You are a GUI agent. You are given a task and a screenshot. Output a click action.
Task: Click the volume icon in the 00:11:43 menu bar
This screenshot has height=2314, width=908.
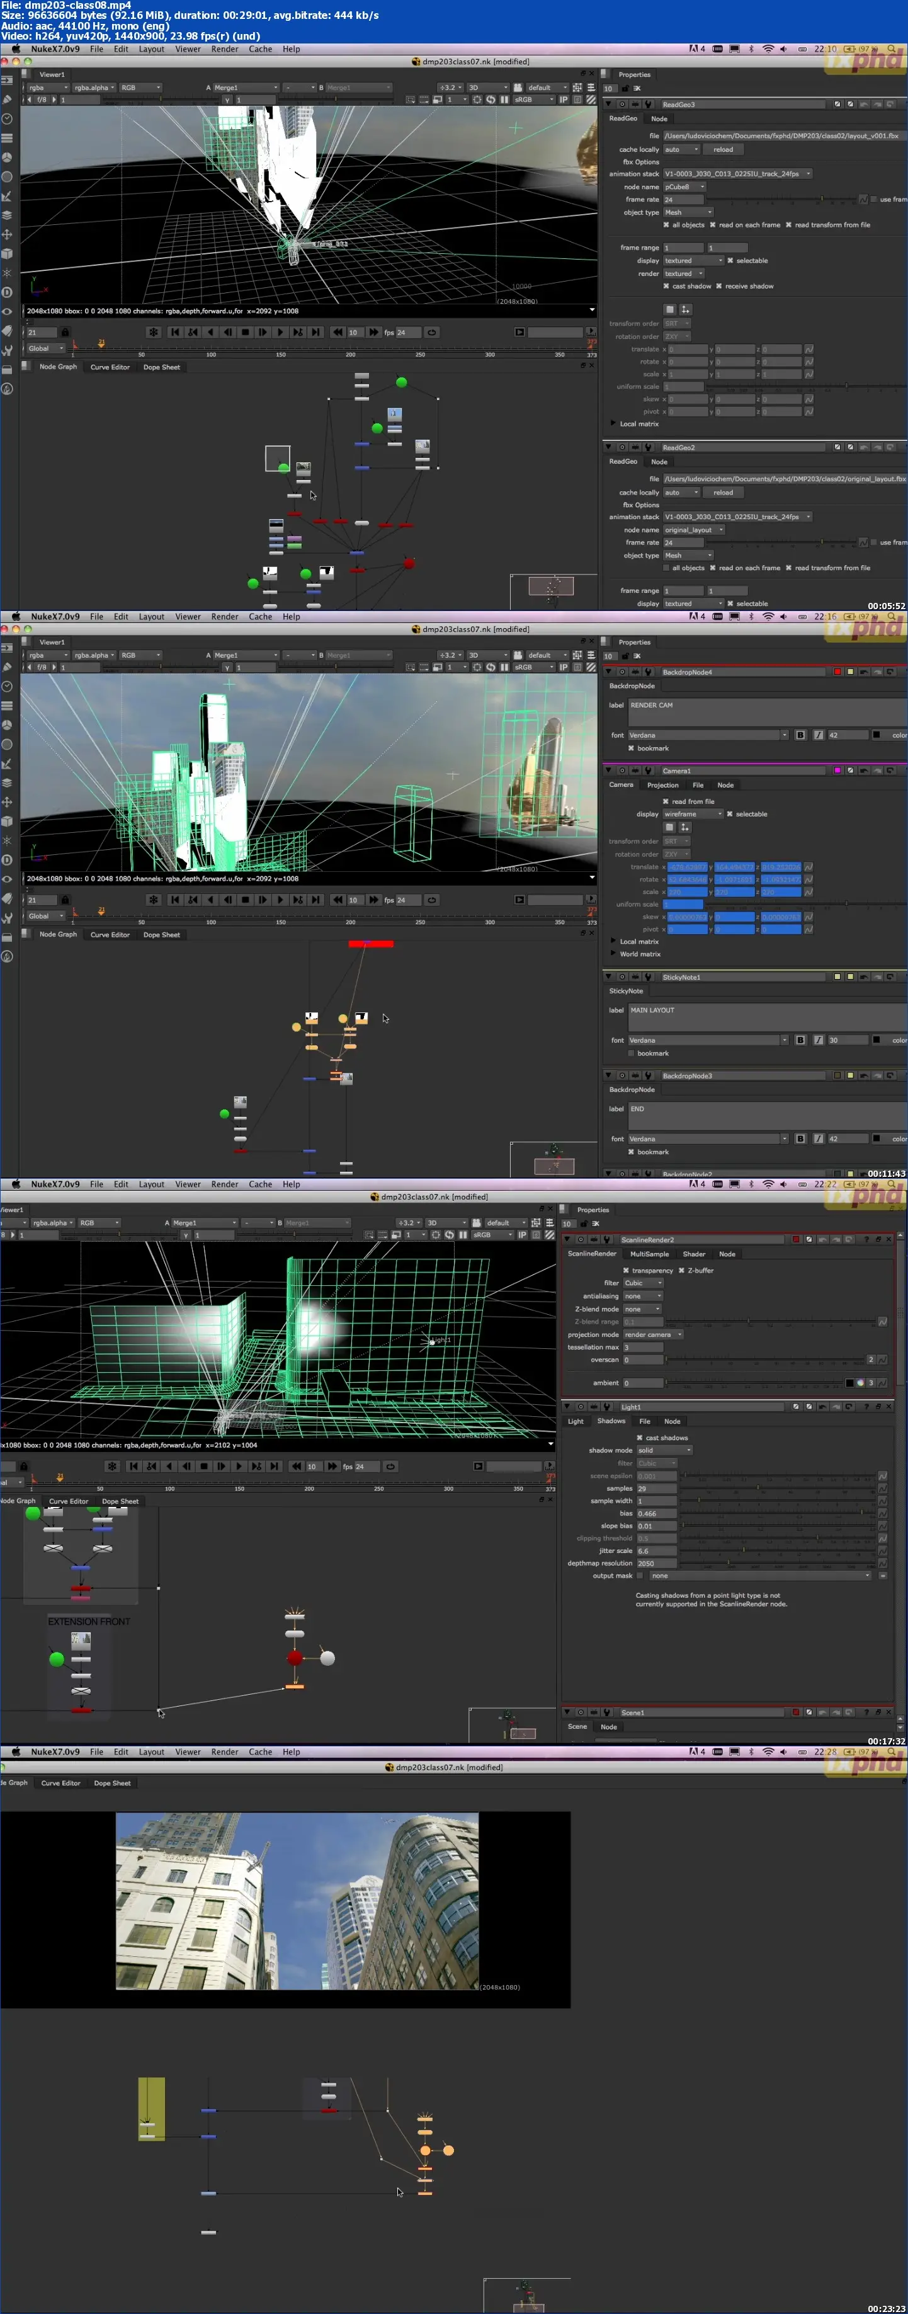point(784,617)
